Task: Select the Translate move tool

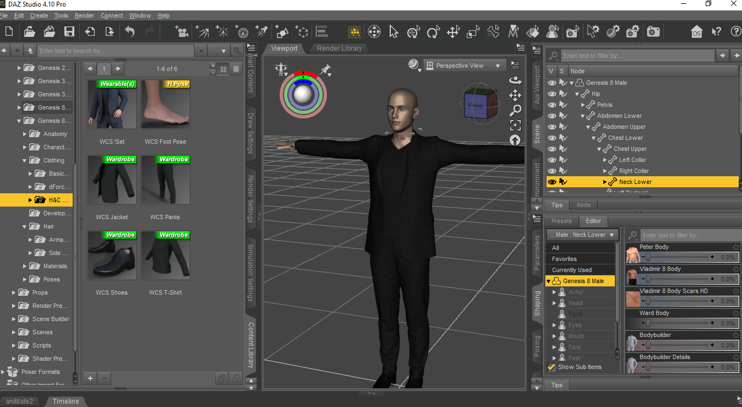Action: pyautogui.click(x=453, y=31)
